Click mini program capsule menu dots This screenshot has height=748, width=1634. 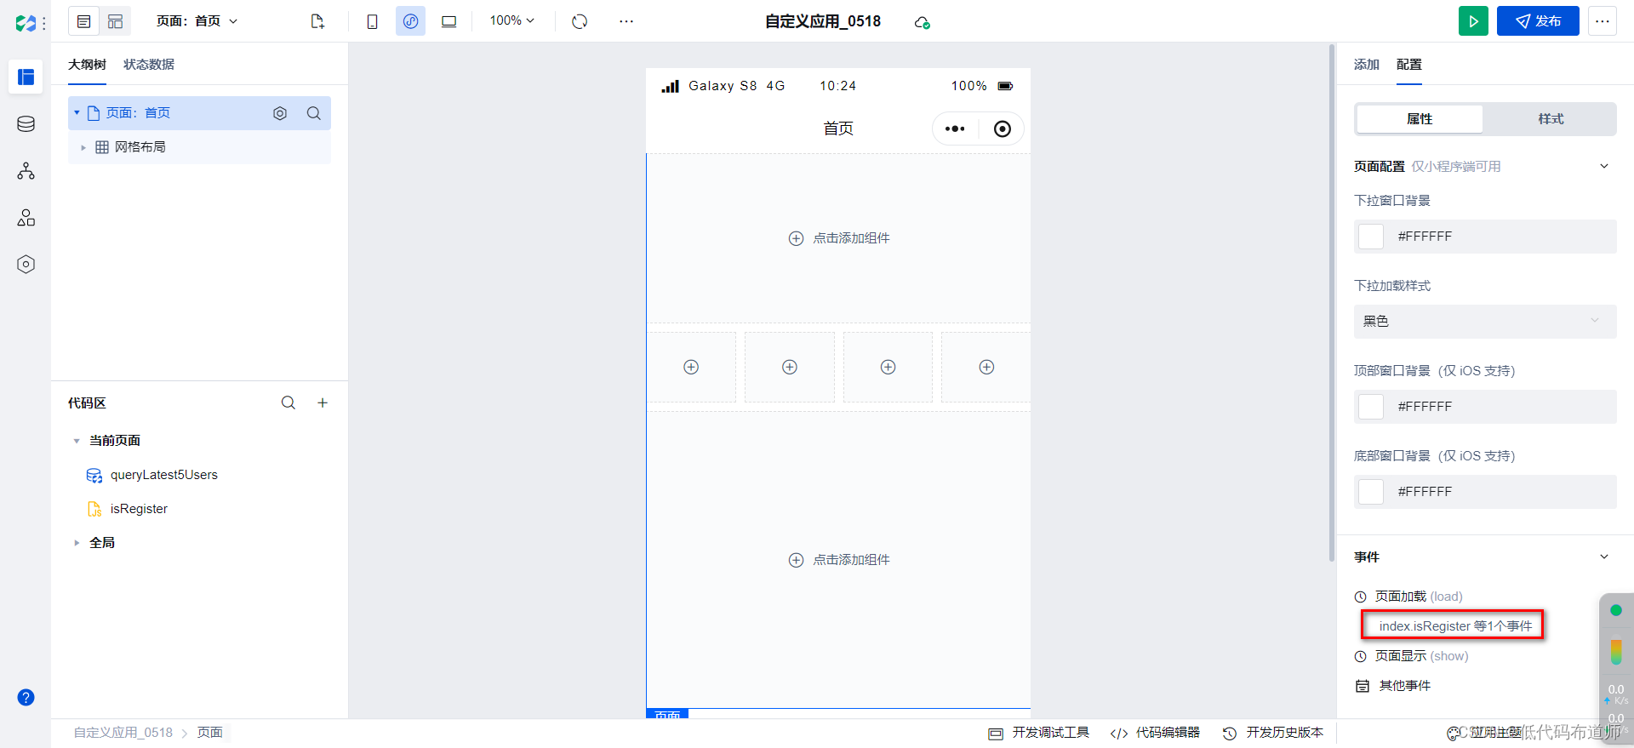[955, 128]
